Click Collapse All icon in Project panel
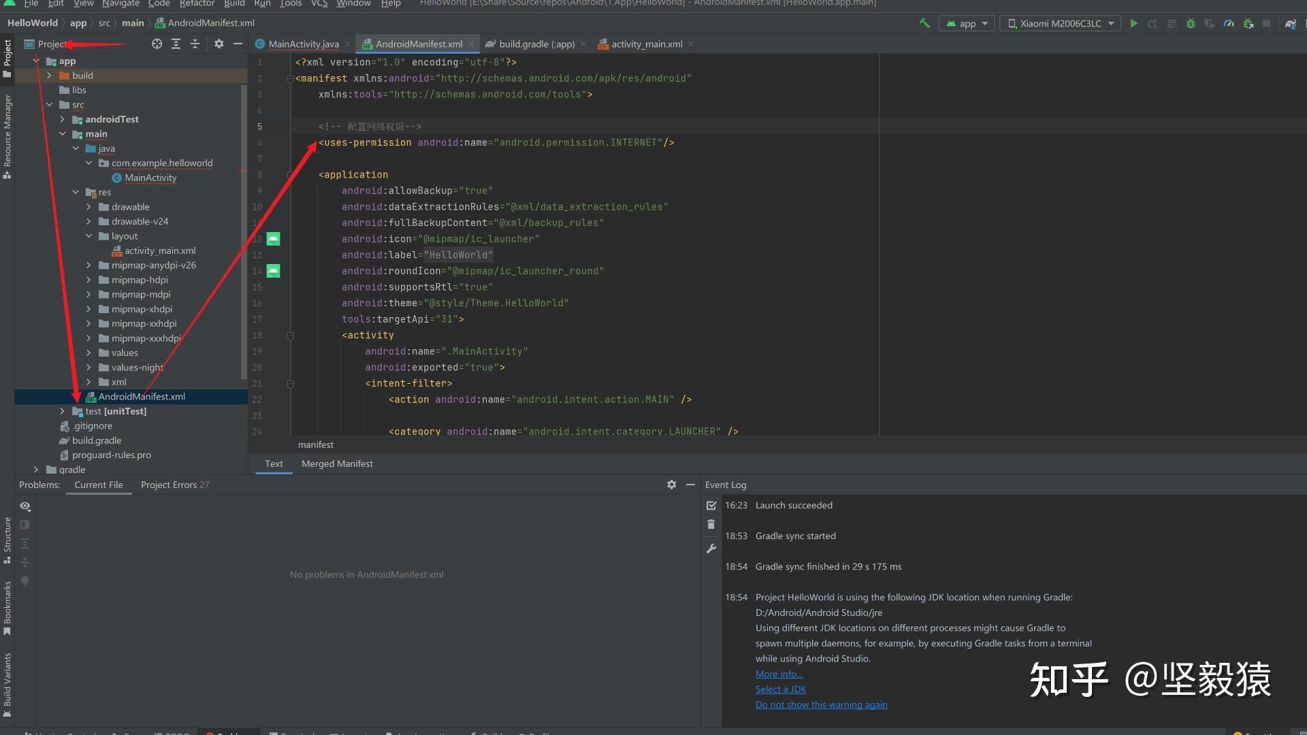Screen dimensions: 1307x735 pos(195,44)
